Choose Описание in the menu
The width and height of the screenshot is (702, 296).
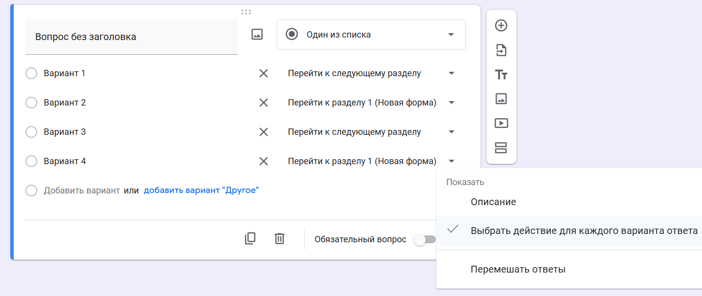569,202
